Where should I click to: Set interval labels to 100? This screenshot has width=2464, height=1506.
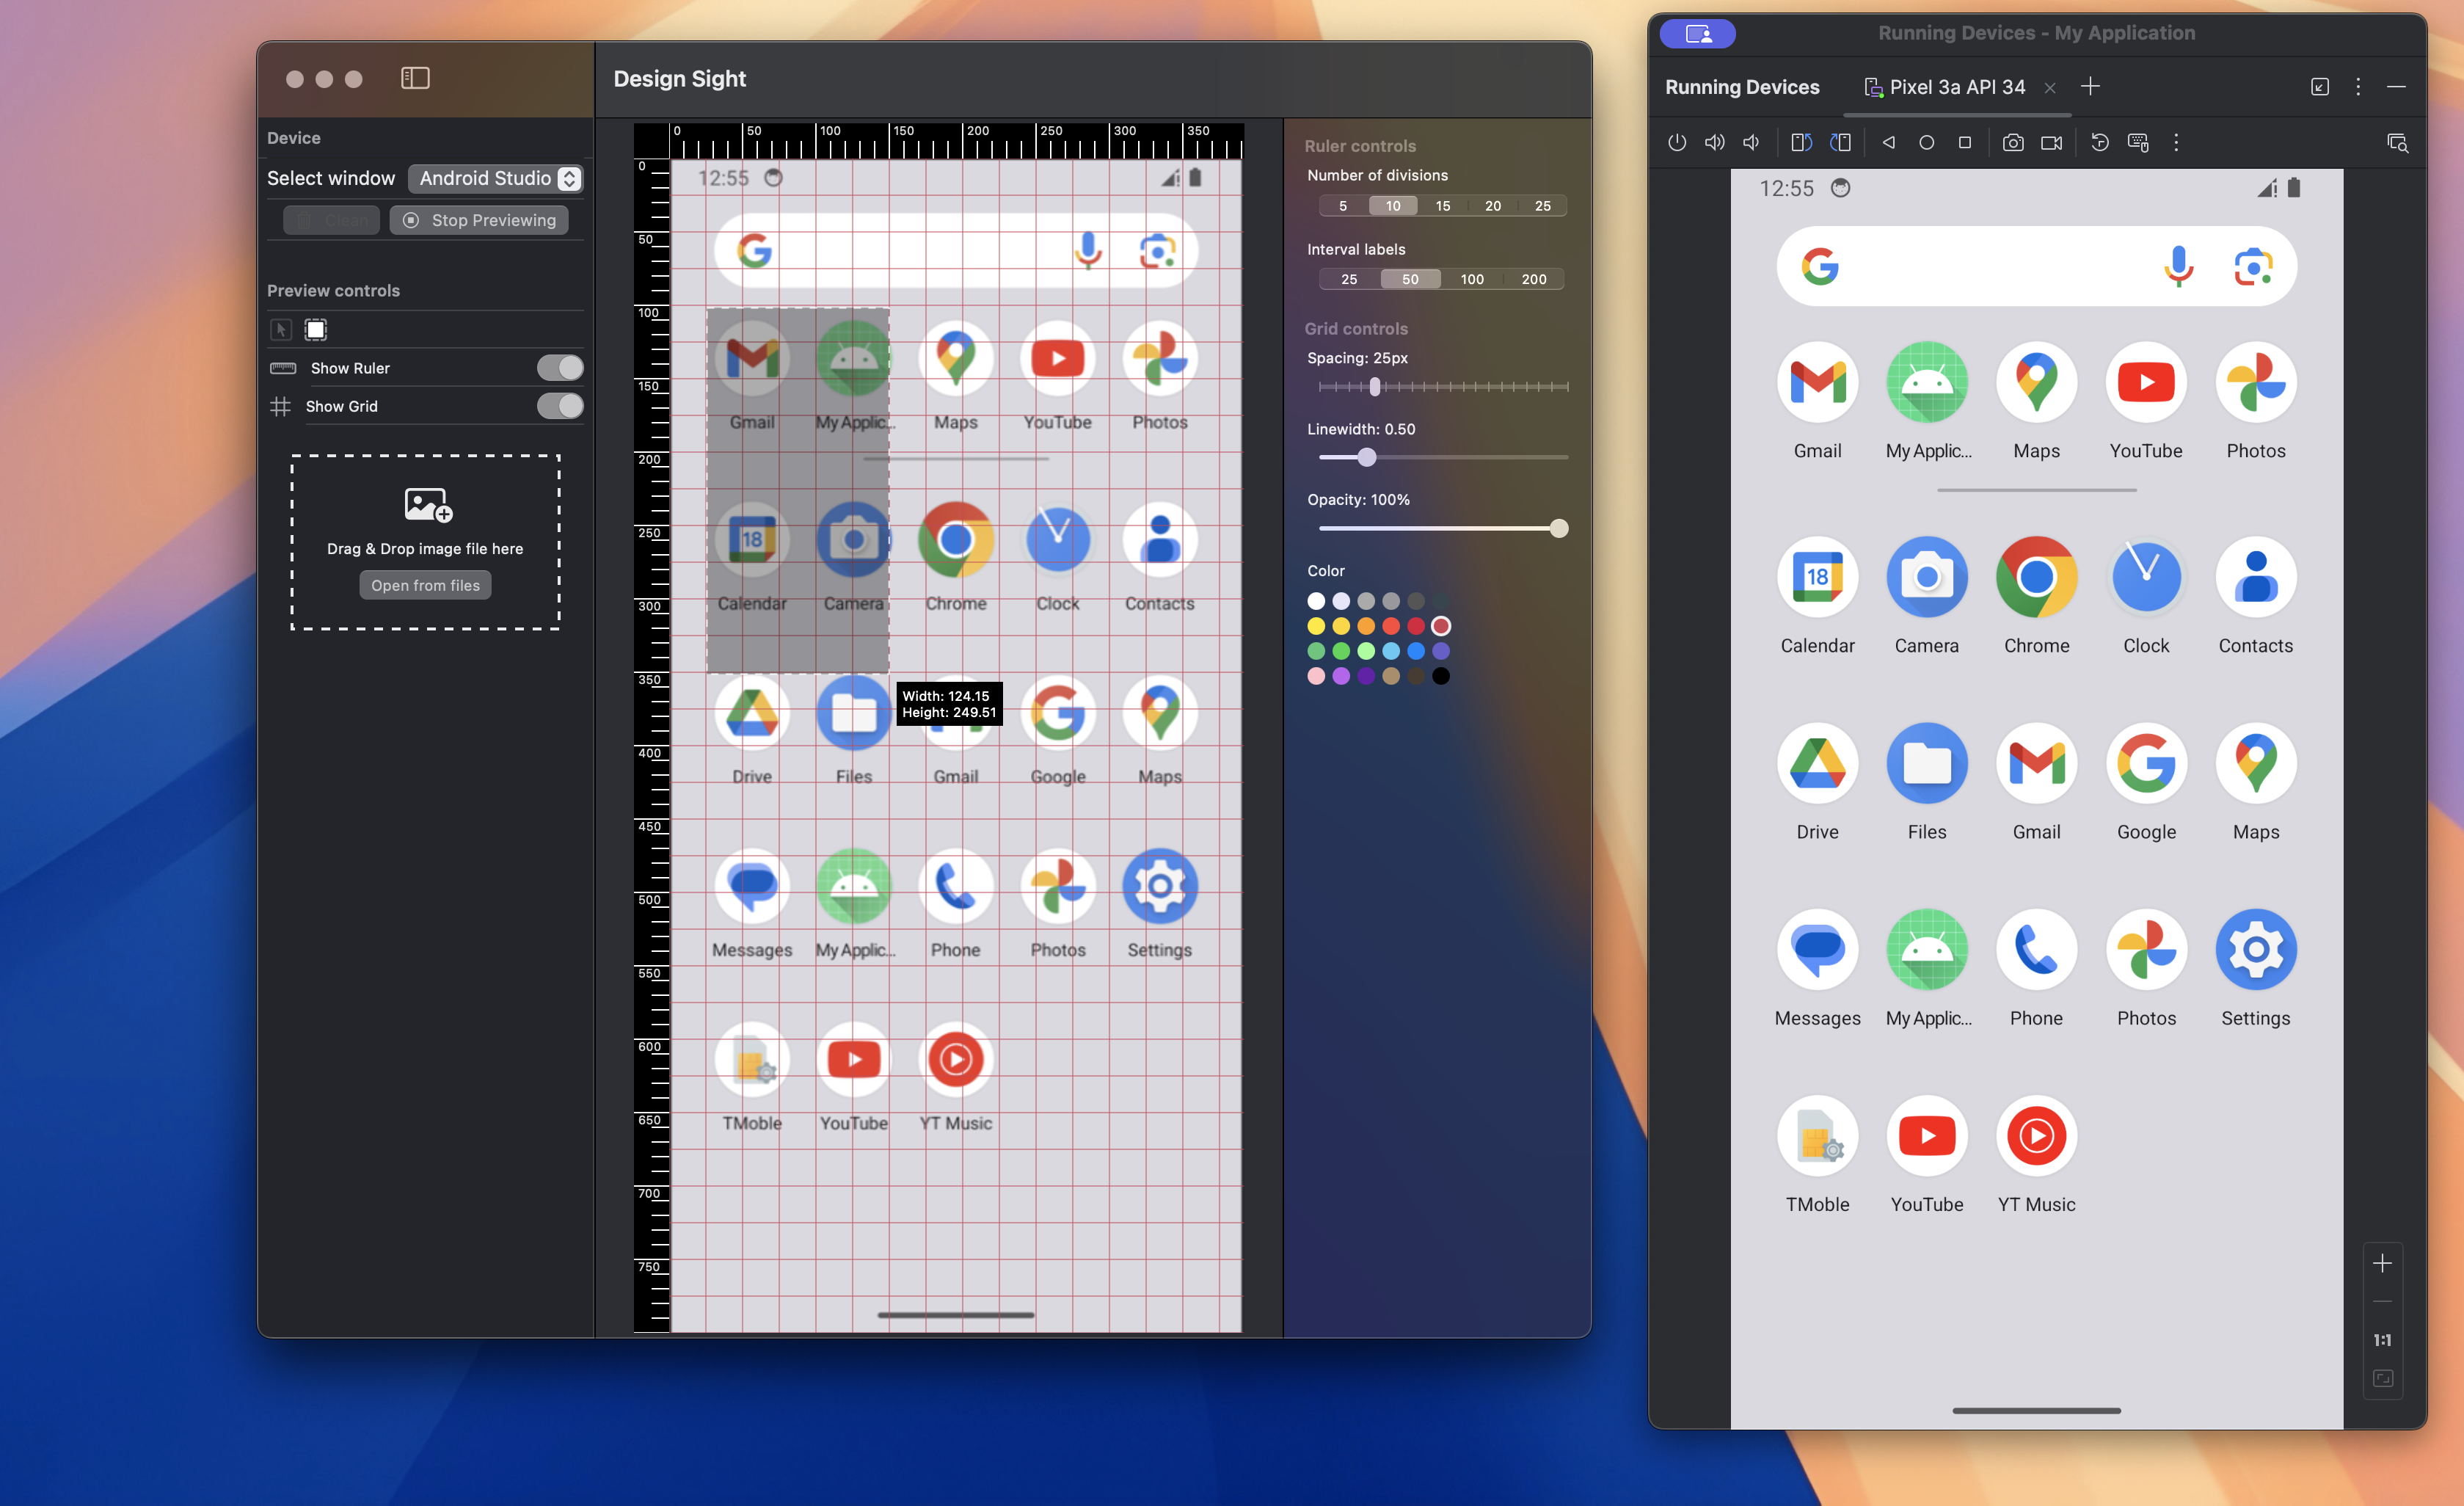[x=1472, y=279]
